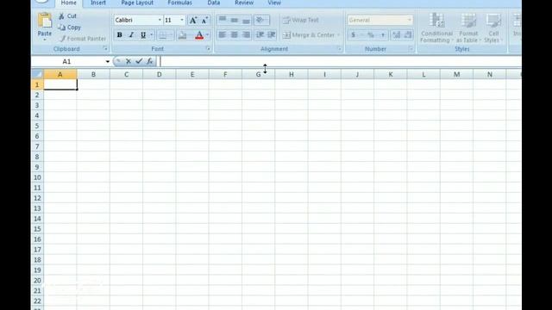Switch to the View tab

(x=274, y=3)
